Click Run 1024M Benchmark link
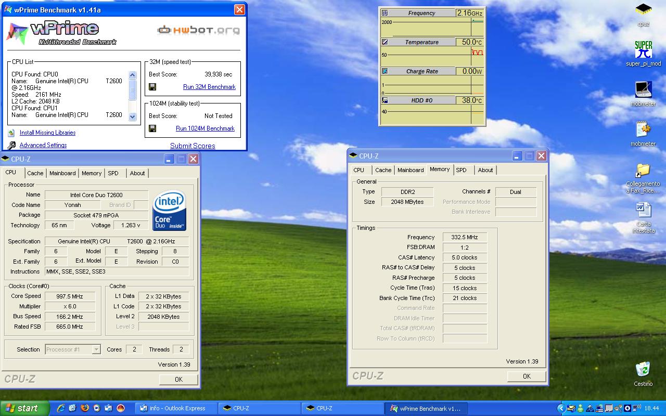Viewport: 666px width, 416px height. point(205,128)
